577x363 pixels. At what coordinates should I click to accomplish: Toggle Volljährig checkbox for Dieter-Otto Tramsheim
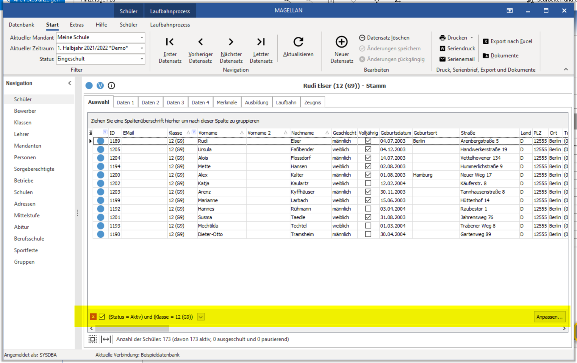[368, 234]
